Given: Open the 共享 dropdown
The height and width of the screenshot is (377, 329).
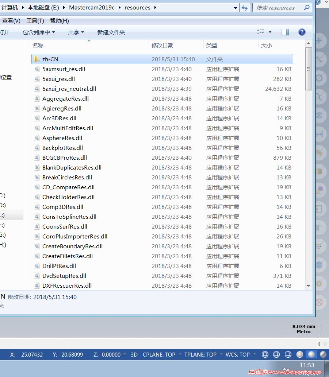Looking at the screenshot, I should point(76,32).
